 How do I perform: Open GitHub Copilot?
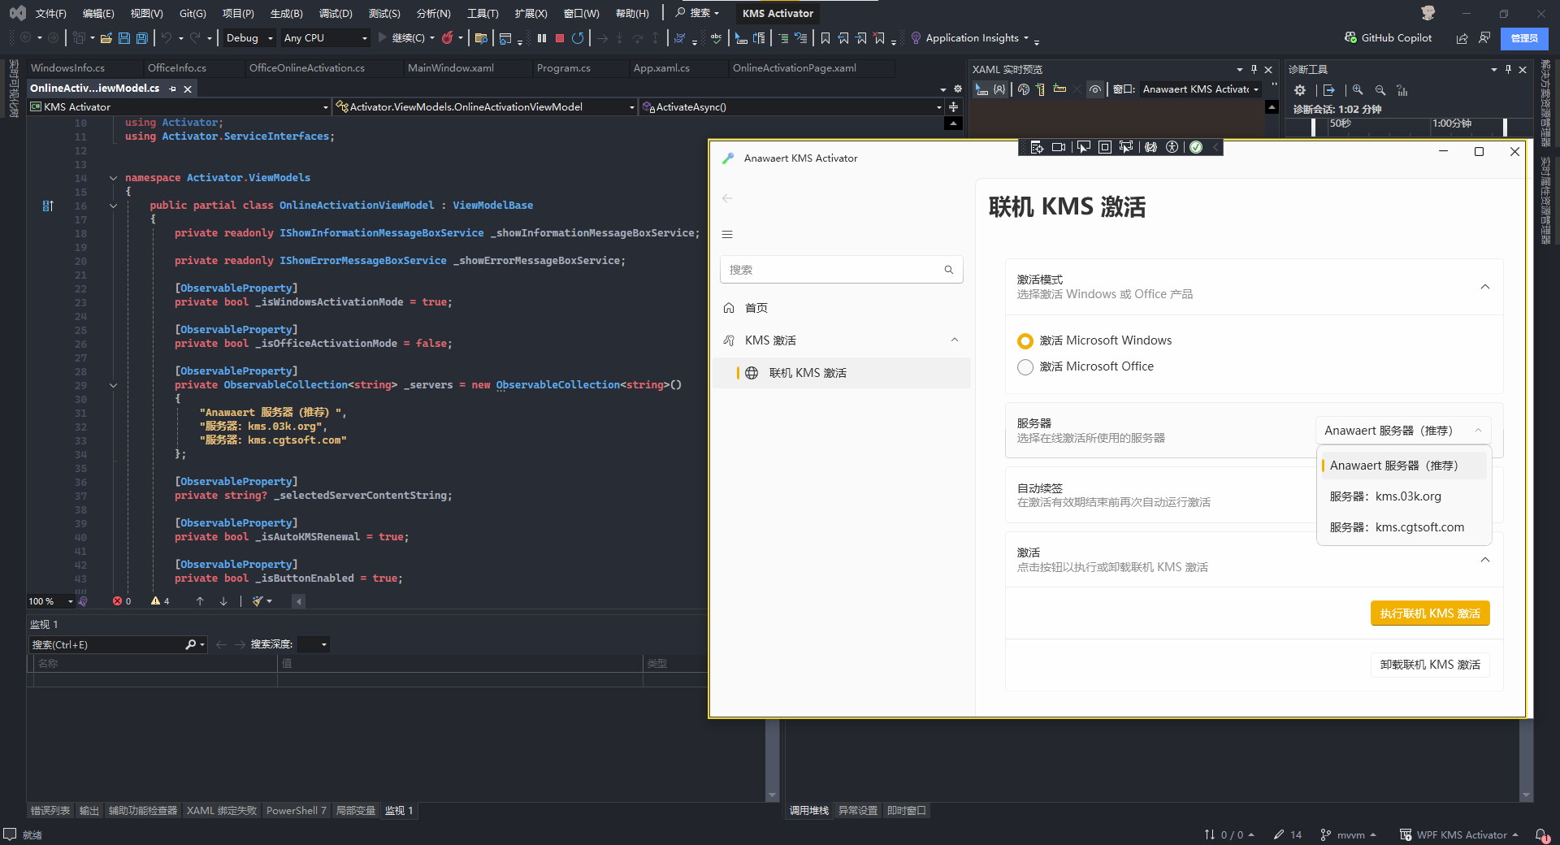click(x=1388, y=38)
